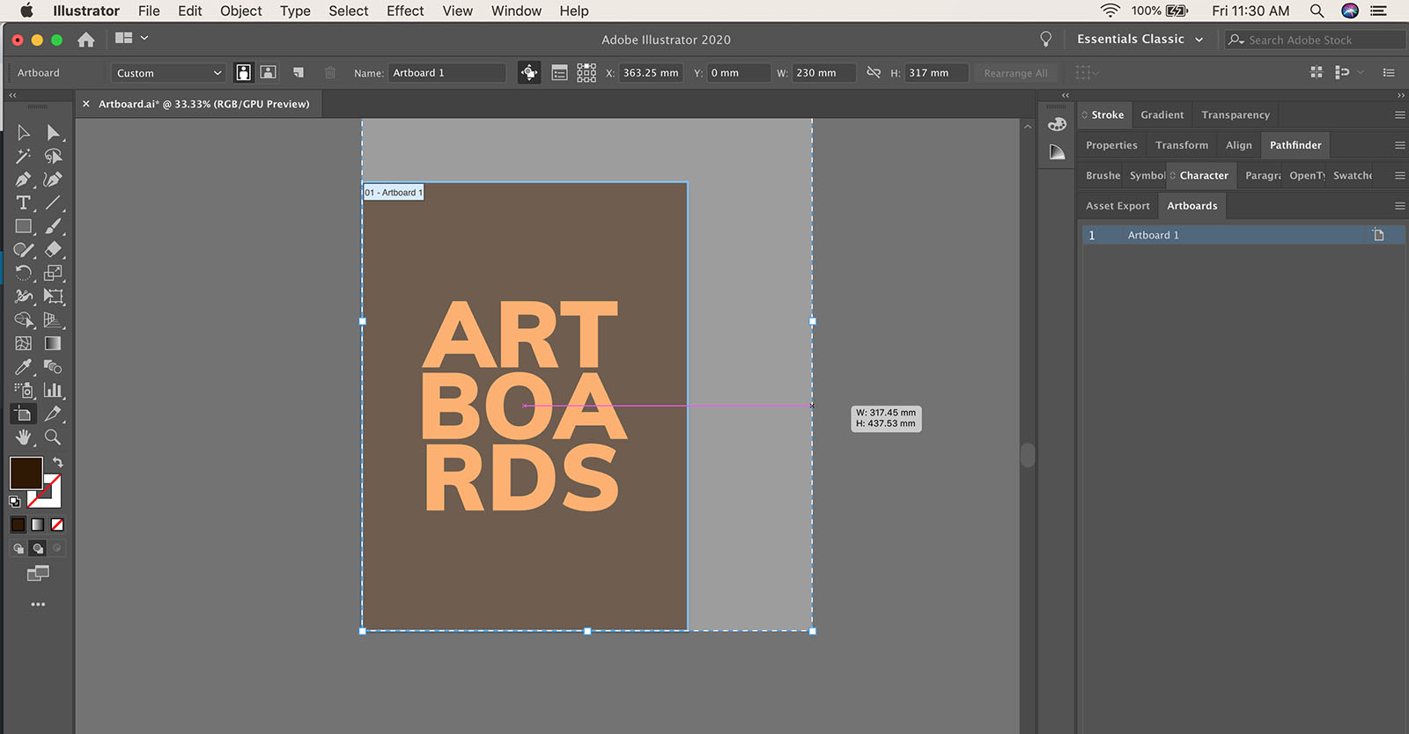Open the Artboards panel options menu

pyautogui.click(x=1399, y=206)
